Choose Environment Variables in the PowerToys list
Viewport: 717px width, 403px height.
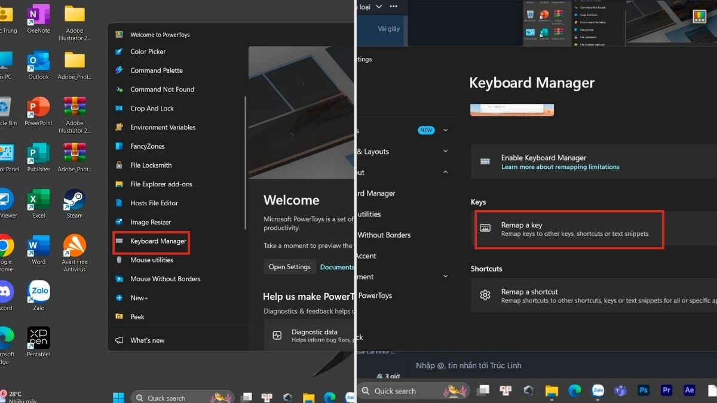pos(163,127)
